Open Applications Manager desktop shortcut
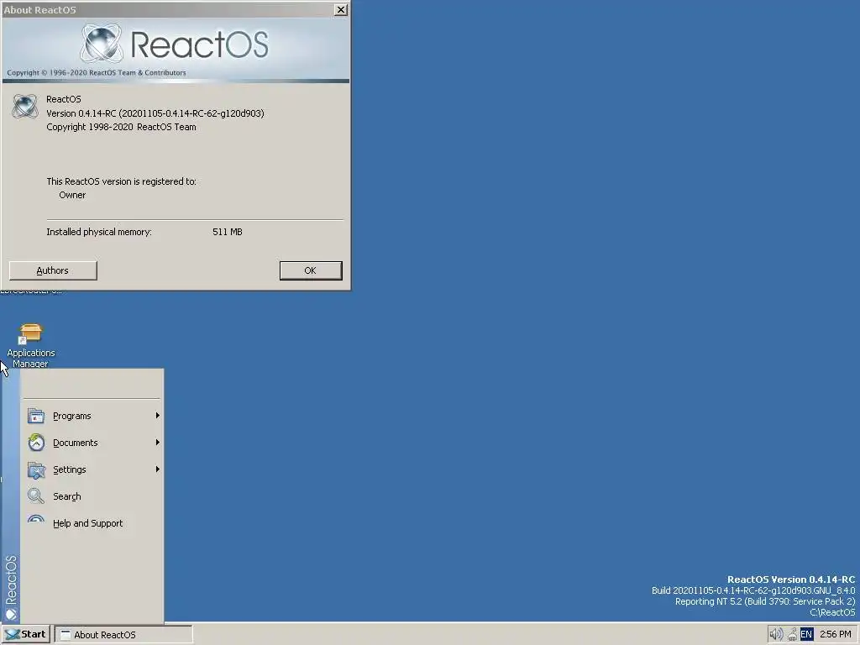Screen dimensions: 860x645 click(31, 344)
